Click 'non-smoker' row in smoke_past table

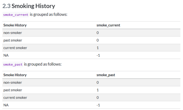[x=91, y=83]
